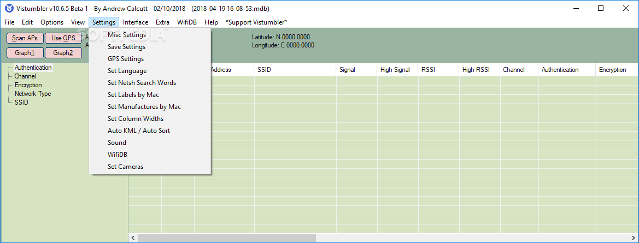Viewport: 639px width, 243px height.
Task: Open the WifiDB menu in menu bar
Action: click(187, 22)
